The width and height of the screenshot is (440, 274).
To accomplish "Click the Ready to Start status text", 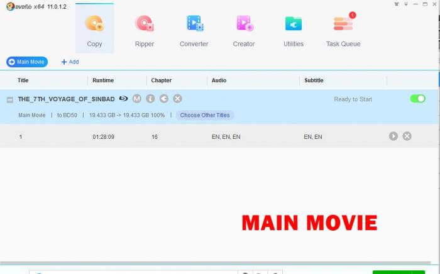I will (x=353, y=99).
